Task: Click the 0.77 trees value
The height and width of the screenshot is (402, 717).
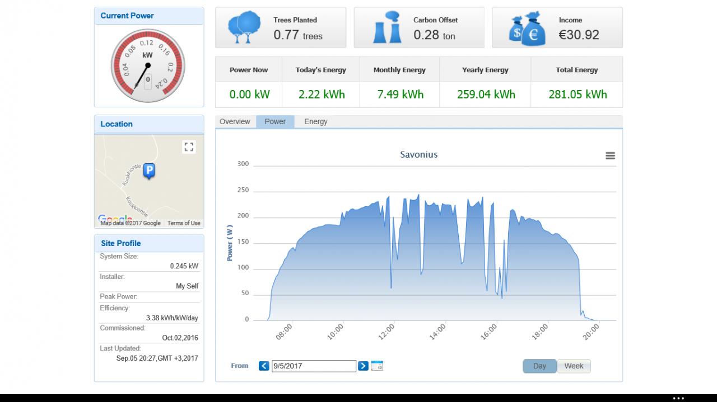Action: (x=298, y=35)
